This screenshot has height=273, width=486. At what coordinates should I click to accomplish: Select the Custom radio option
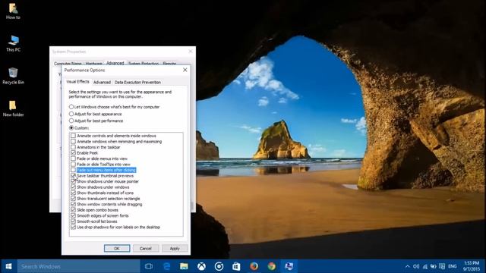pos(79,128)
